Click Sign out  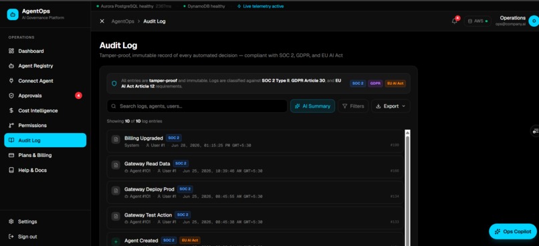click(45, 237)
